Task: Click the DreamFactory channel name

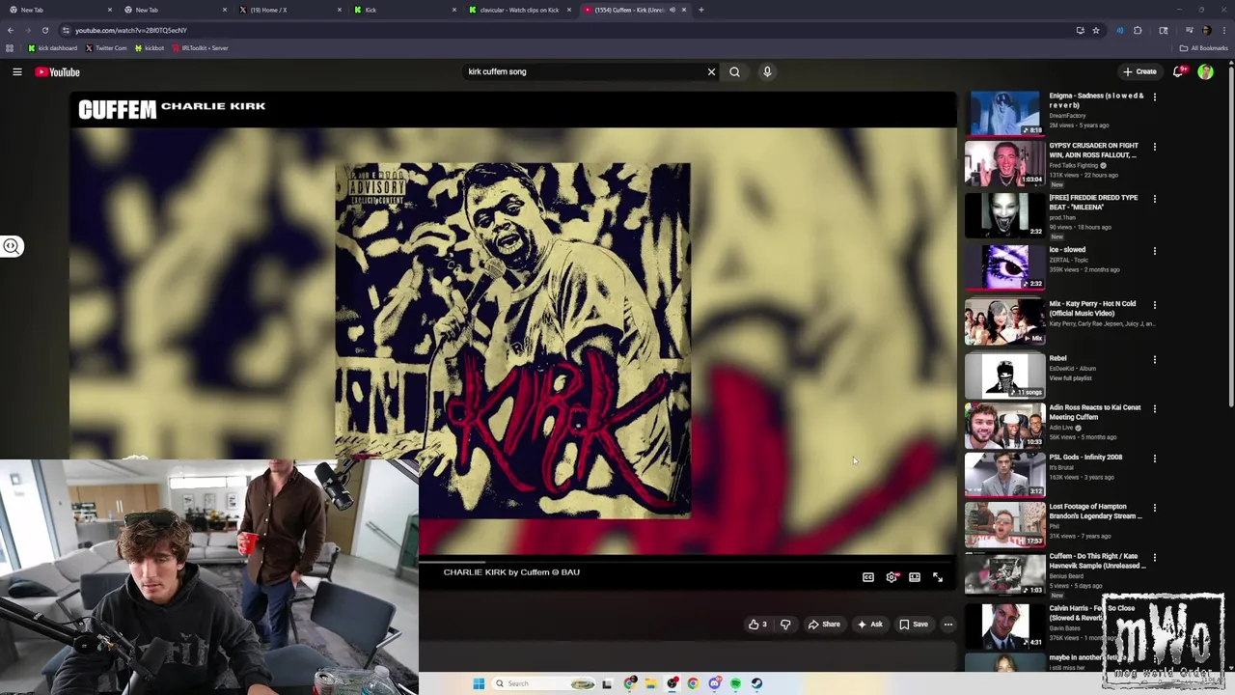Action: (x=1067, y=116)
